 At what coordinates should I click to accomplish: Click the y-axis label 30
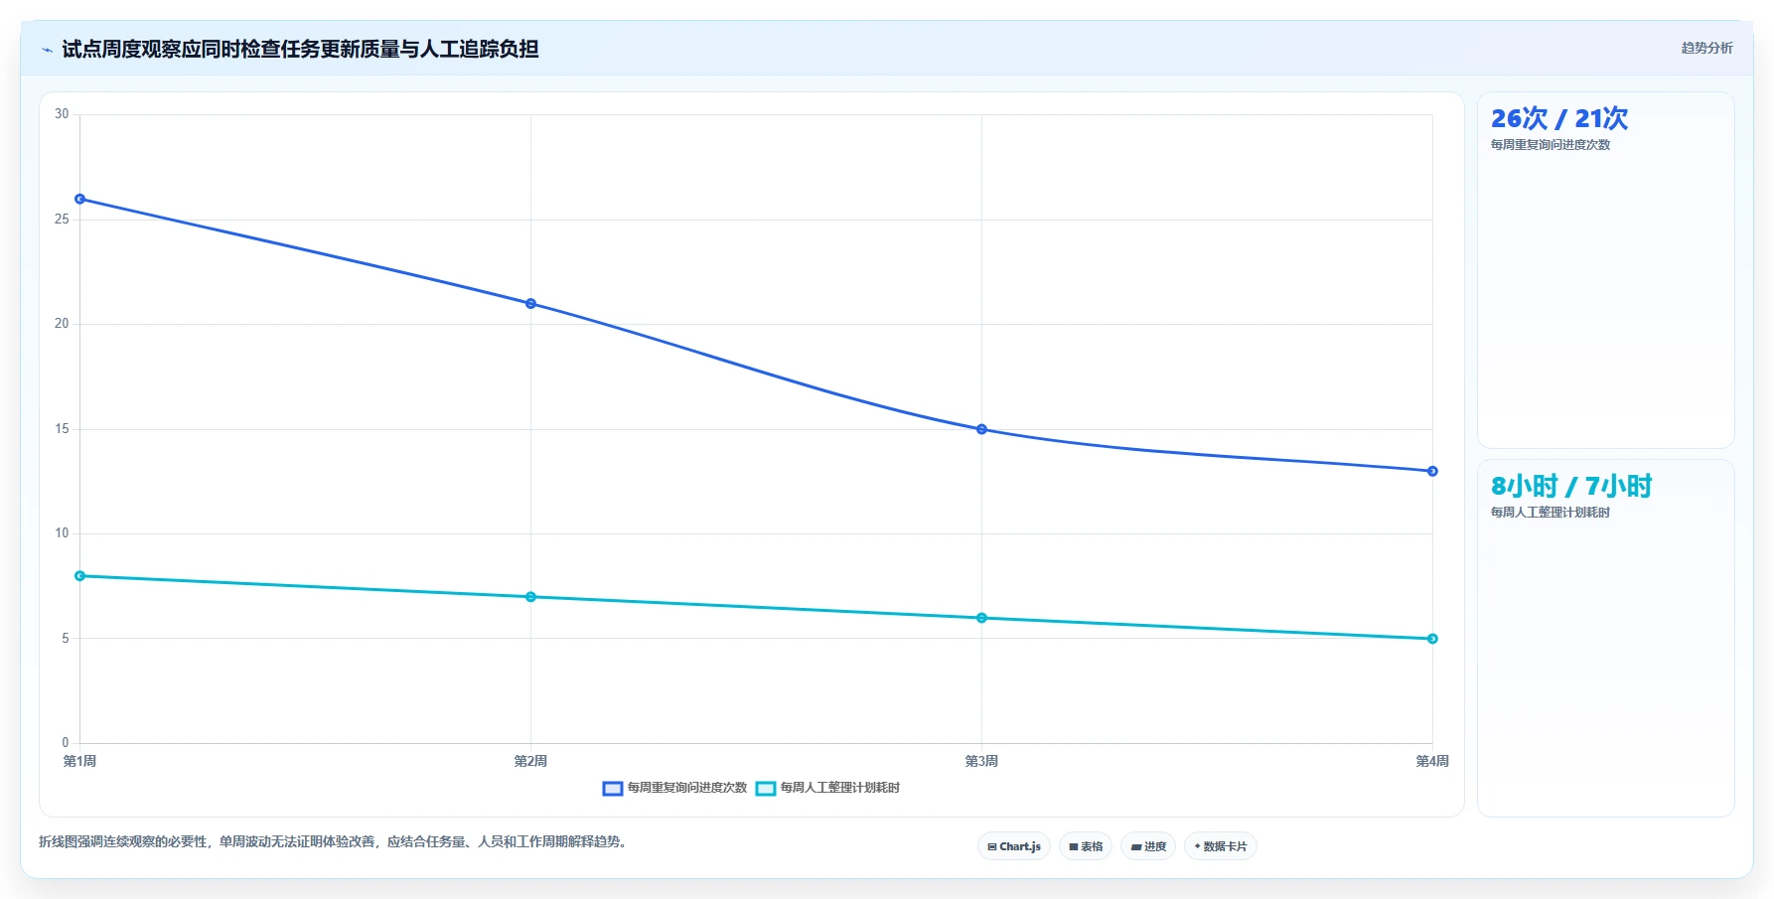tap(62, 114)
